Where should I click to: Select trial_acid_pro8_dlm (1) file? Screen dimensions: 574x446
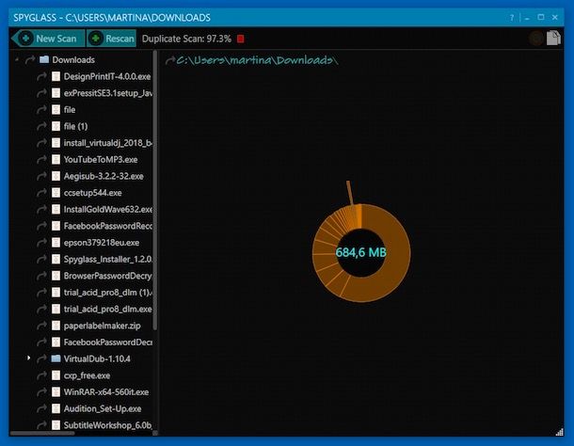point(108,293)
